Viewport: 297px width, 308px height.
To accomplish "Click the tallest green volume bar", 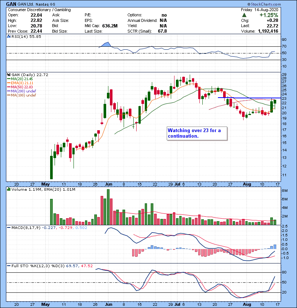I will pyautogui.click(x=108, y=207).
